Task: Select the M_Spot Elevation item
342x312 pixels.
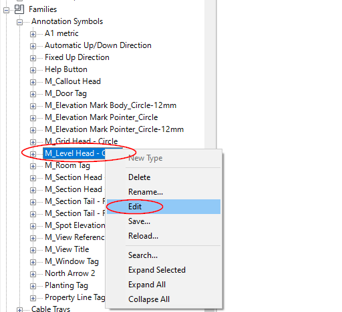Action: tap(75, 225)
